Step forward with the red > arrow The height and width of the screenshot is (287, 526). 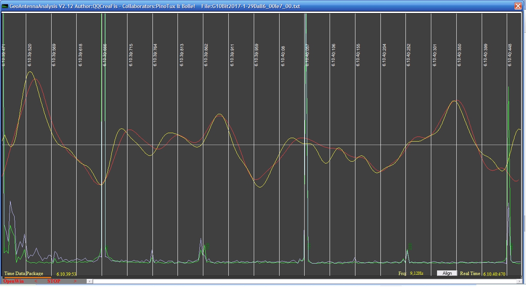click(x=75, y=281)
